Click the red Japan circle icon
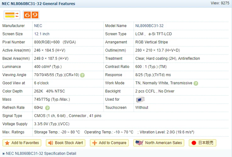Image resolution: width=232 pixels, height=157 pixels. coord(194,143)
